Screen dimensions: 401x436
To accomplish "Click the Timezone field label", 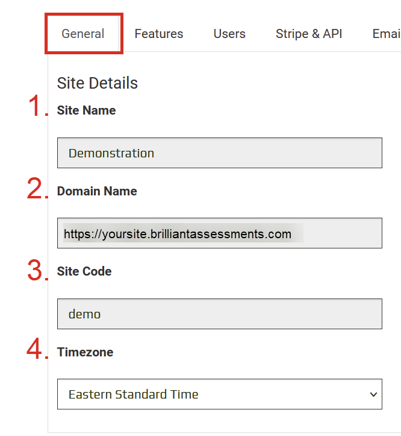I will 85,352.
